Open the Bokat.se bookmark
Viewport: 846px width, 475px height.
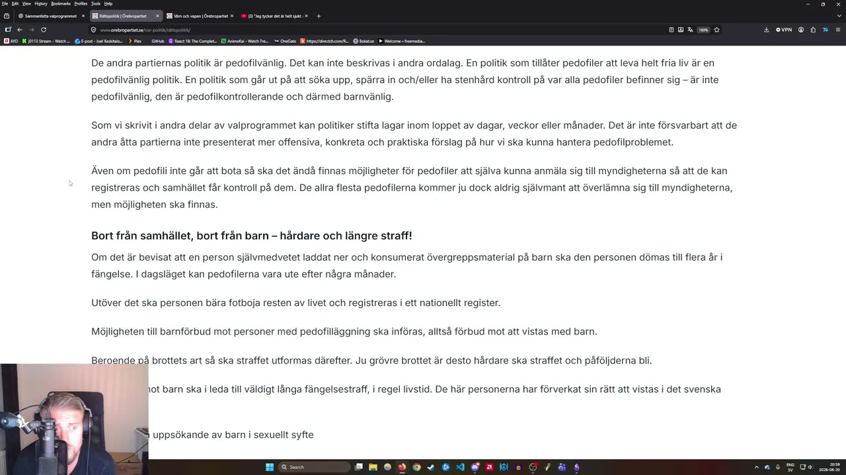pyautogui.click(x=364, y=41)
